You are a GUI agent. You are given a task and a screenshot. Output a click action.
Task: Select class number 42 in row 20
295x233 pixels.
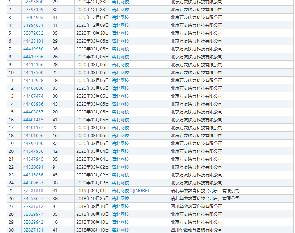55,151
